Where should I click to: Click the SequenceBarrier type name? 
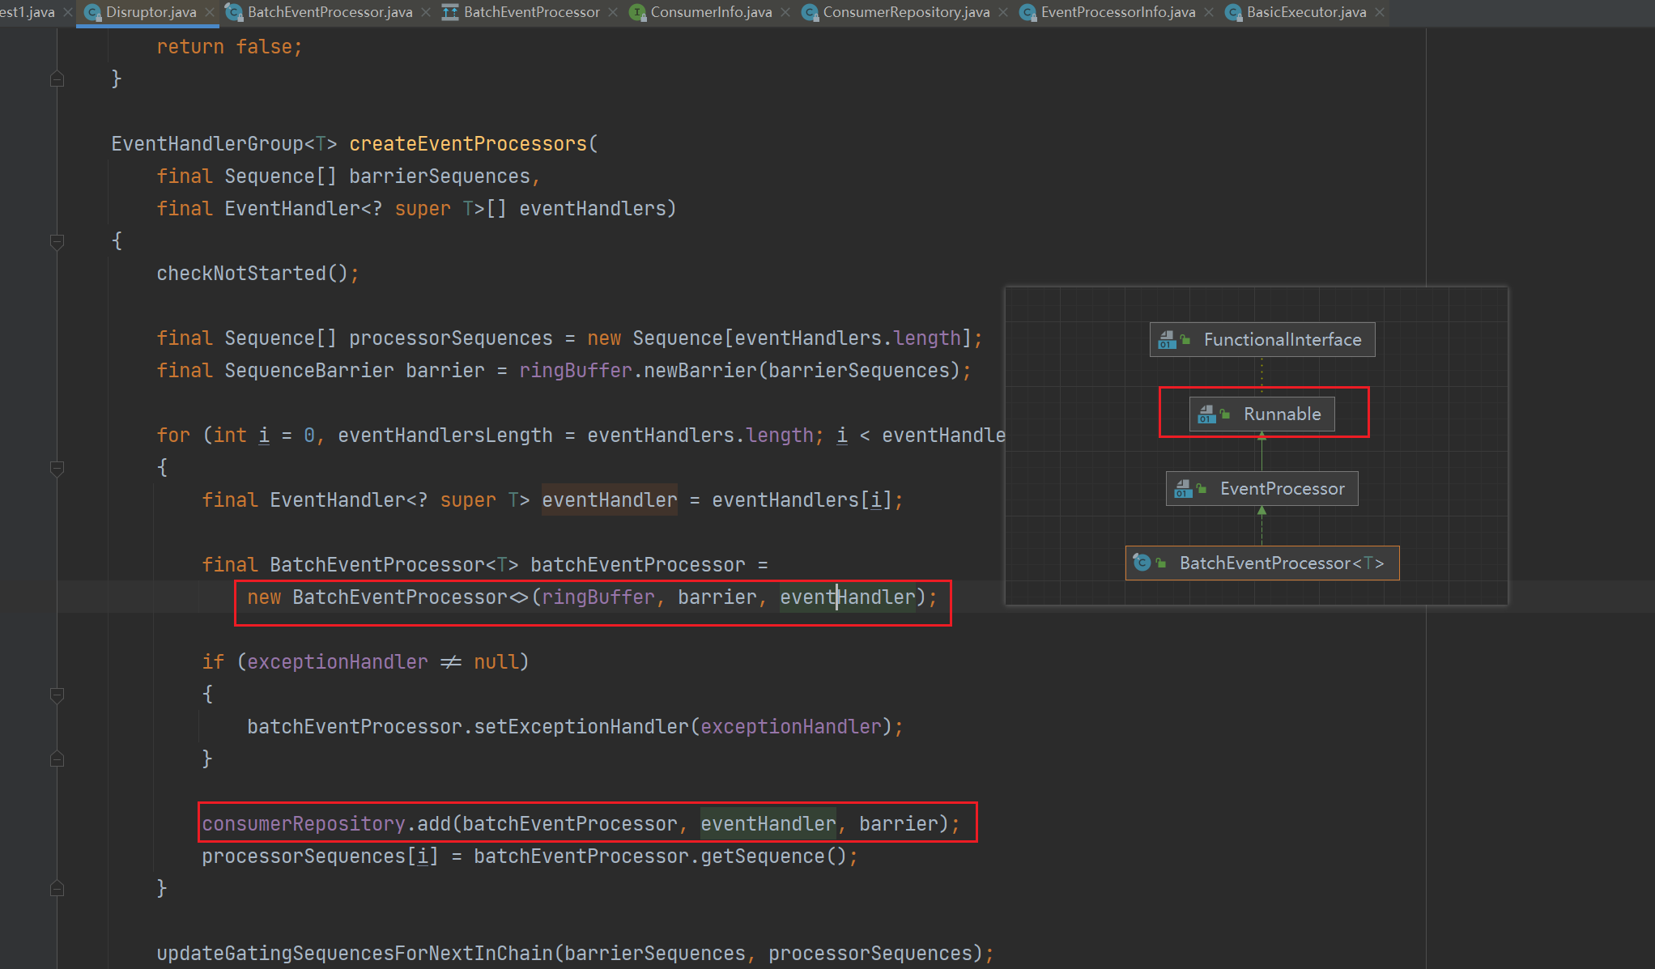(x=309, y=371)
